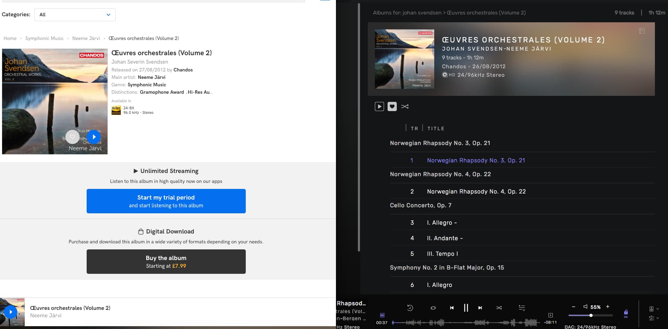Click the speaker mute icon beside 55%
Image resolution: width=668 pixels, height=329 pixels.
point(585,307)
